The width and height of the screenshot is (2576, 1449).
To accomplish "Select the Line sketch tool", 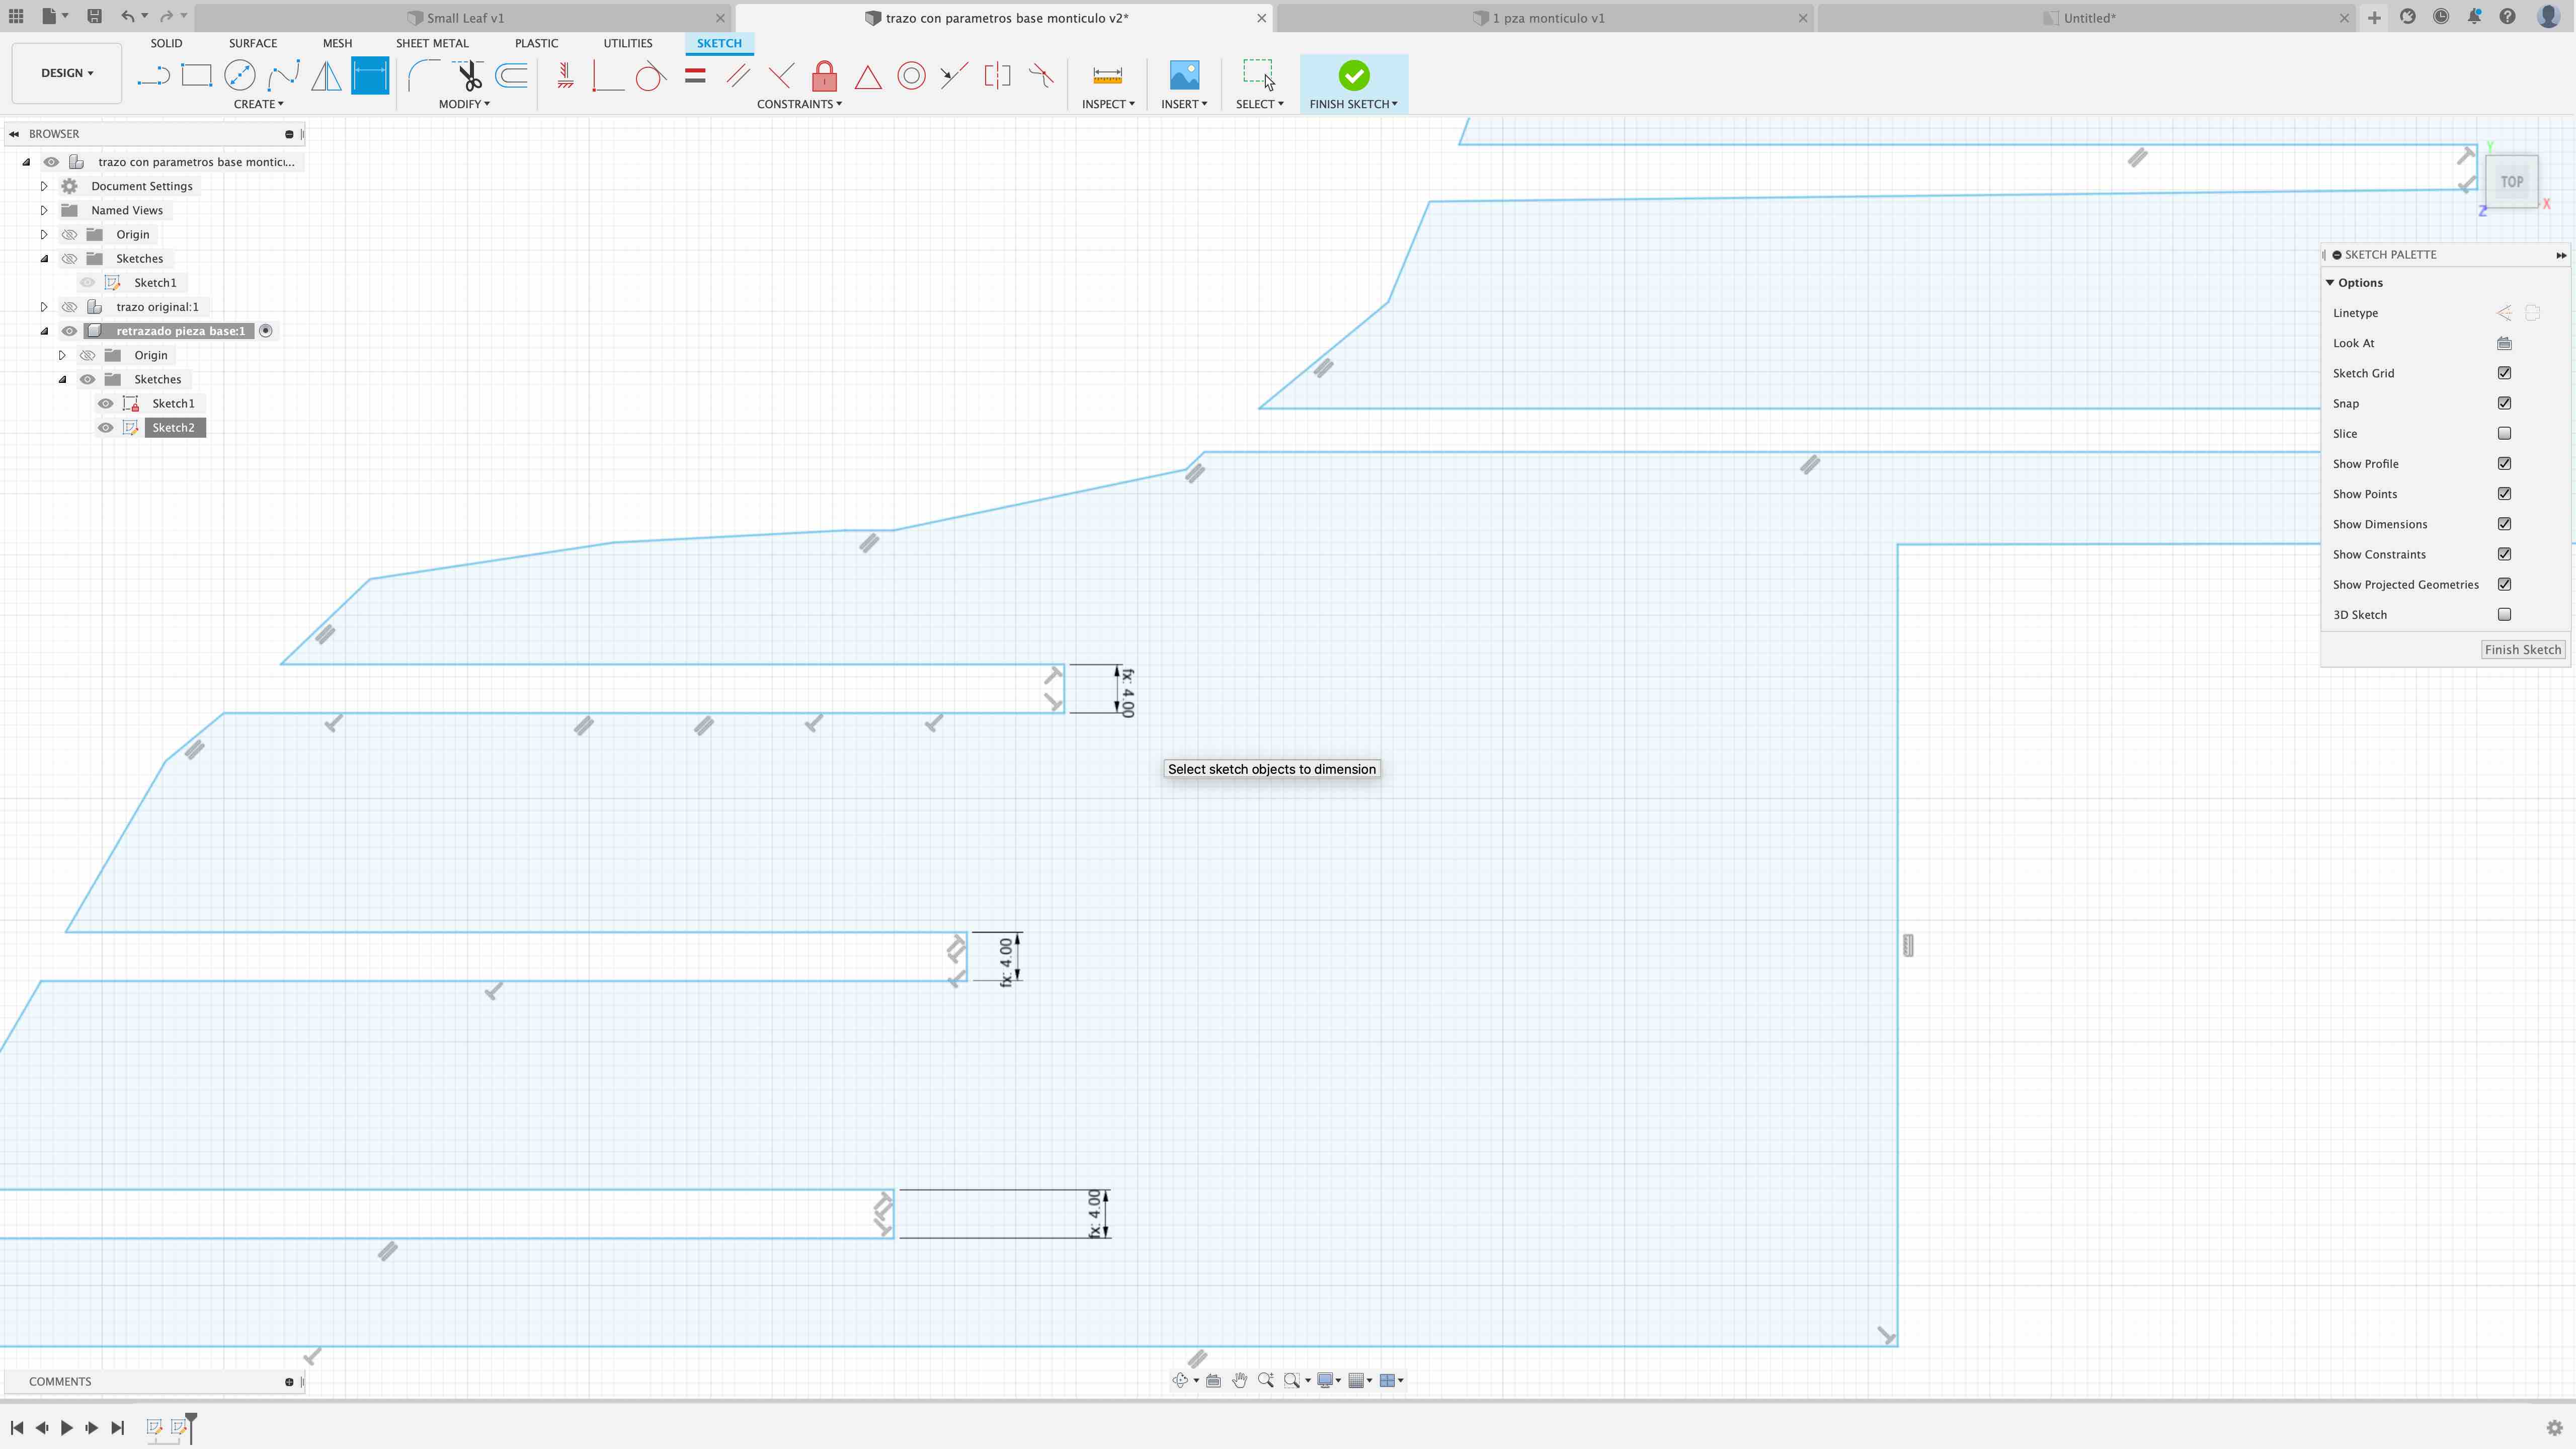I will 153,76.
